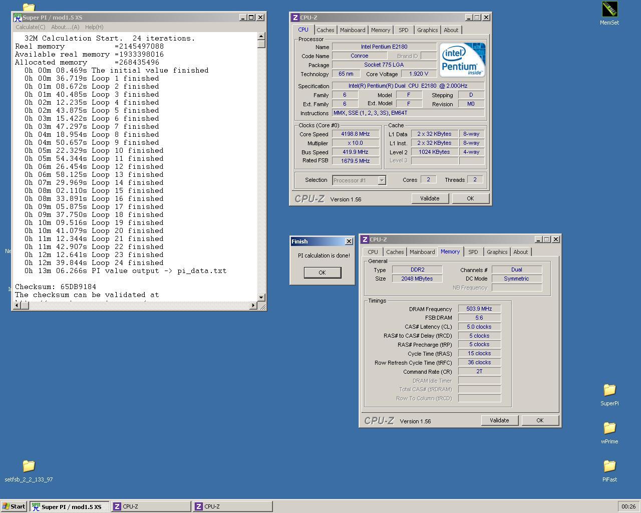Image resolution: width=641 pixels, height=513 pixels.
Task: Switch to Caches tab in Memory CPU-Z window
Action: [x=395, y=252]
